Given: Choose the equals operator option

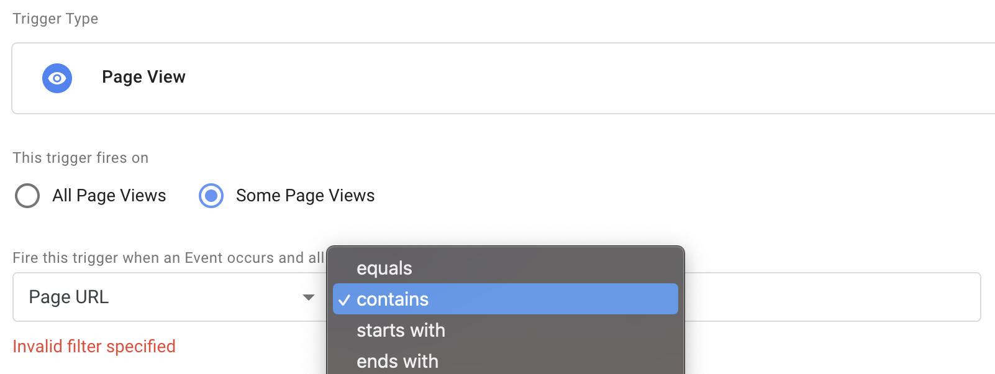Looking at the screenshot, I should pyautogui.click(x=505, y=268).
